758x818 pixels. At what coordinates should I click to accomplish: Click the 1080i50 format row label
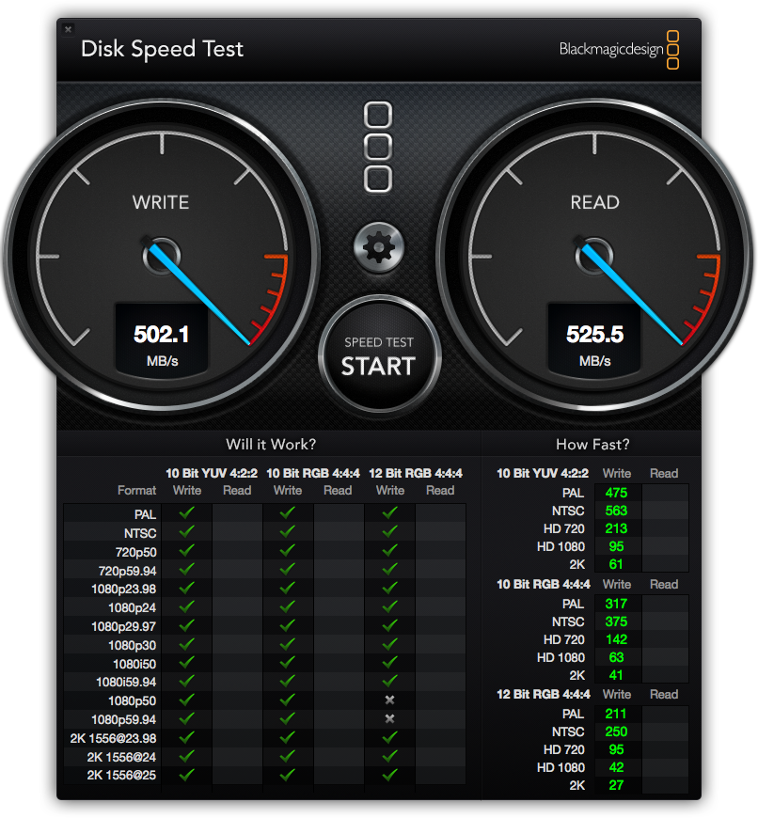tap(134, 664)
